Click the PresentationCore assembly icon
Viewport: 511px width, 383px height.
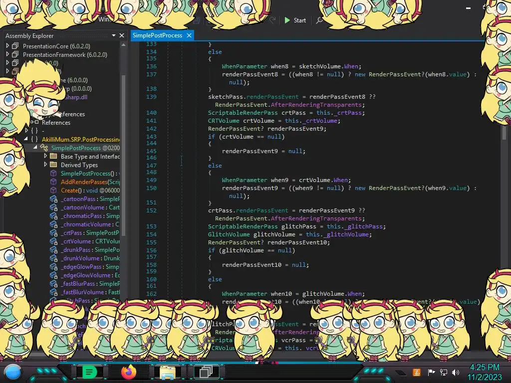point(15,46)
